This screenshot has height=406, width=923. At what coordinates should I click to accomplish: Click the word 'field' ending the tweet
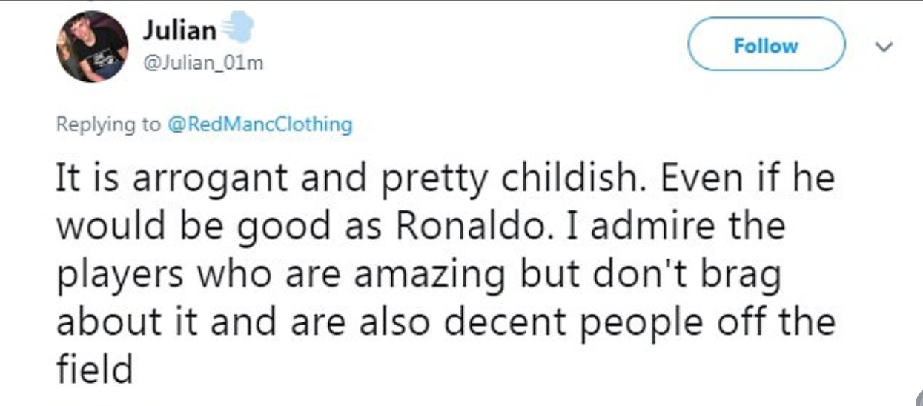(x=95, y=367)
